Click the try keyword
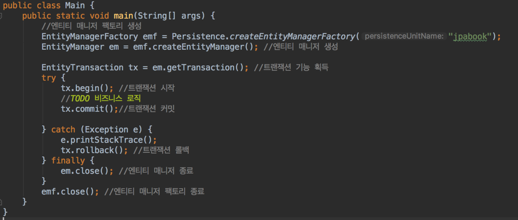Image resolution: width=518 pixels, height=220 pixels. (48, 78)
